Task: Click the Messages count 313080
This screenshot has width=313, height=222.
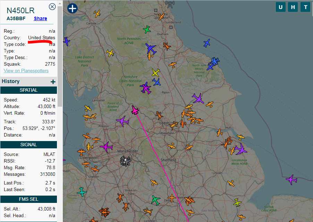Action: [48, 174]
